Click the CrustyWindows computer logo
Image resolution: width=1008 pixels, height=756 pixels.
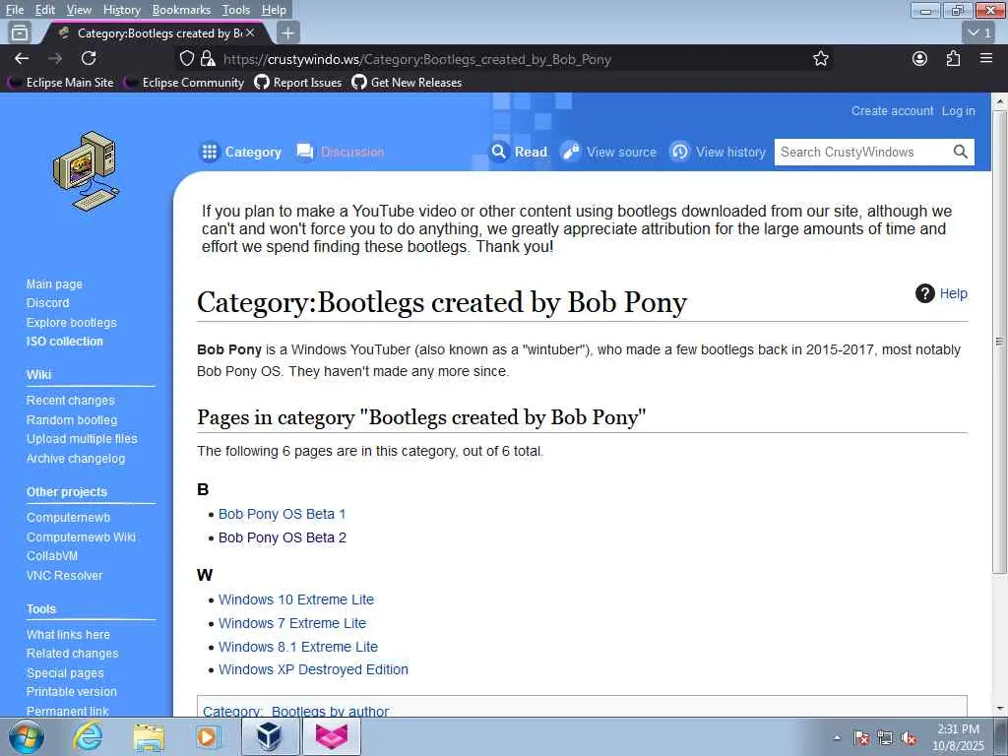point(86,171)
